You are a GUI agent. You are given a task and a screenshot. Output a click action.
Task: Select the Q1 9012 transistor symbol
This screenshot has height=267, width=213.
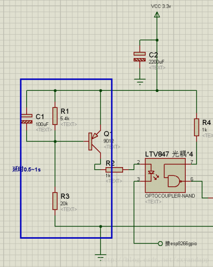[95, 142]
